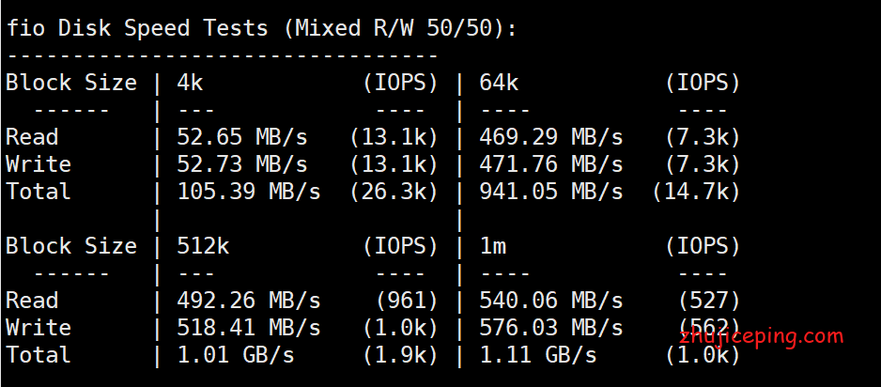Select the 512k read value 492.26 MB/s
This screenshot has height=387, width=881.
coord(249,301)
